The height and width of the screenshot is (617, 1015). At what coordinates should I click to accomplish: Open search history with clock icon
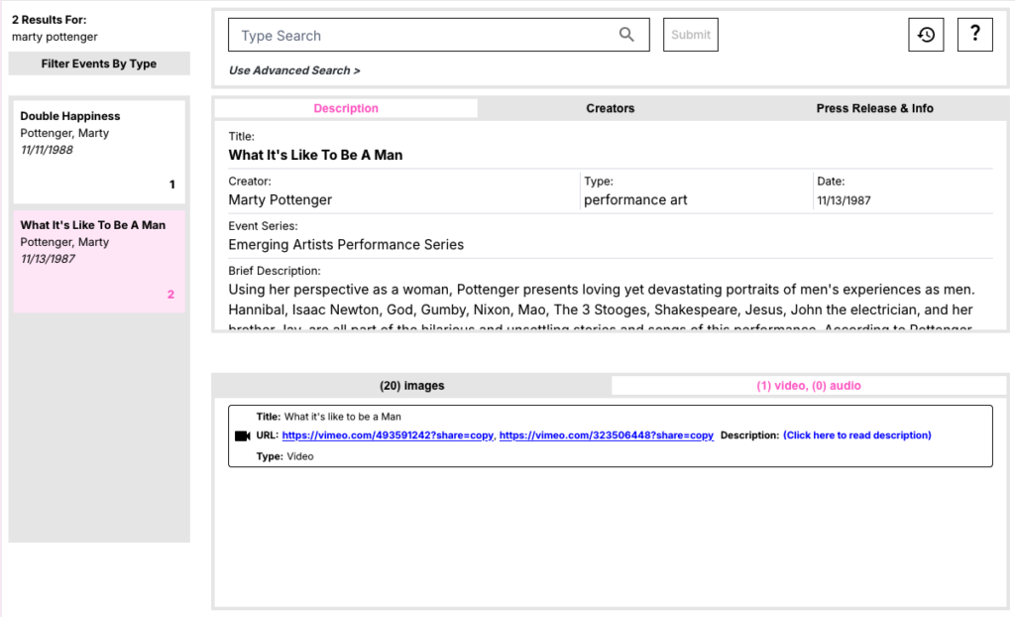(x=926, y=35)
